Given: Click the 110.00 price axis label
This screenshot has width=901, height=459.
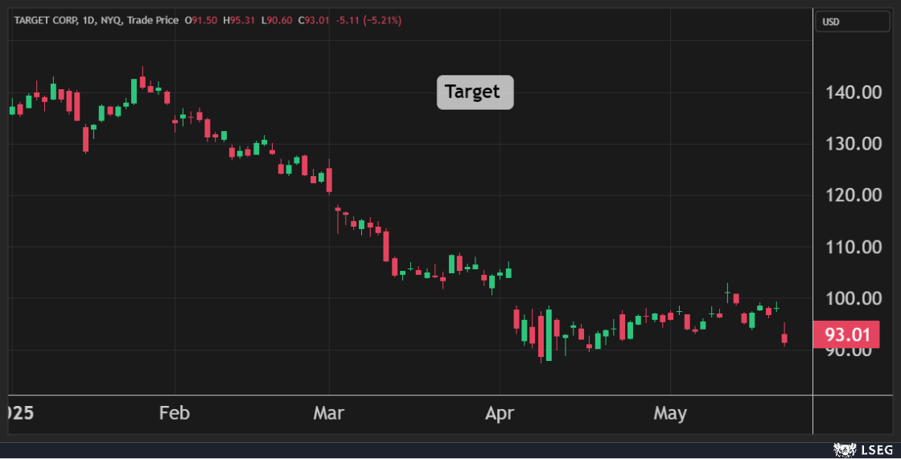Looking at the screenshot, I should tap(854, 247).
